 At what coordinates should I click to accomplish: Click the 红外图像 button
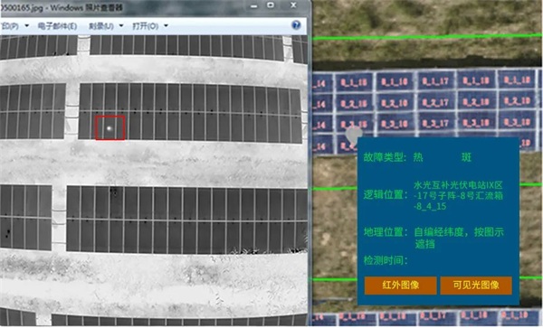click(400, 286)
